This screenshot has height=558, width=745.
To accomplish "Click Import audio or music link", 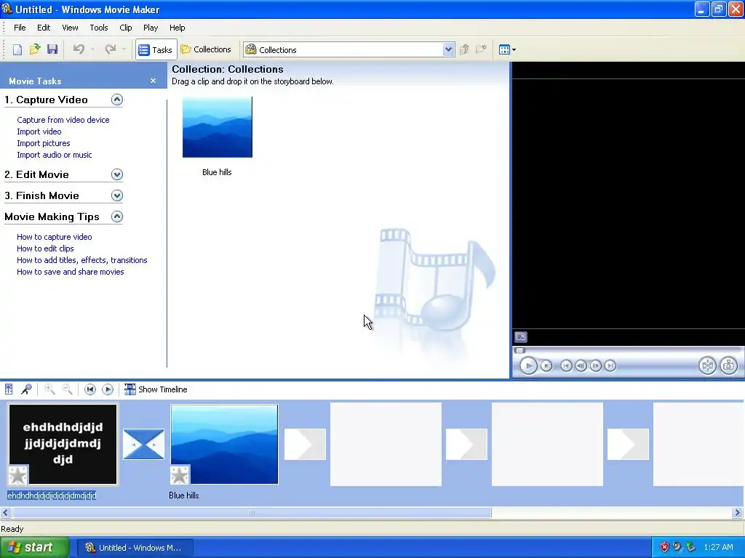I will (54, 155).
